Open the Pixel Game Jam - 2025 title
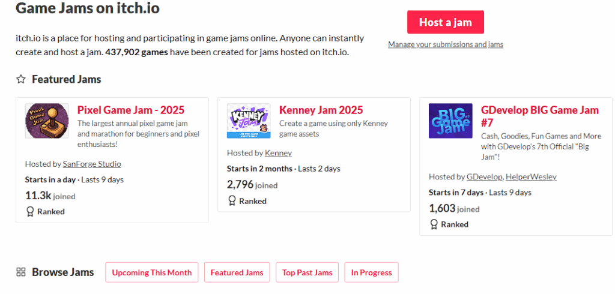615x294 pixels. coord(131,110)
